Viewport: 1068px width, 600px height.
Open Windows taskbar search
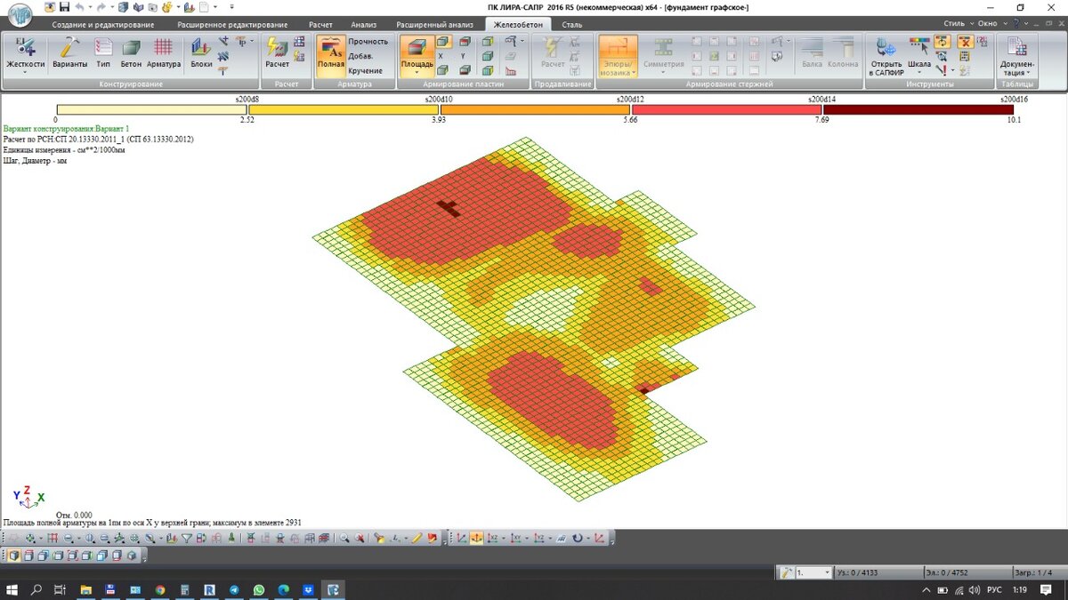tap(36, 590)
